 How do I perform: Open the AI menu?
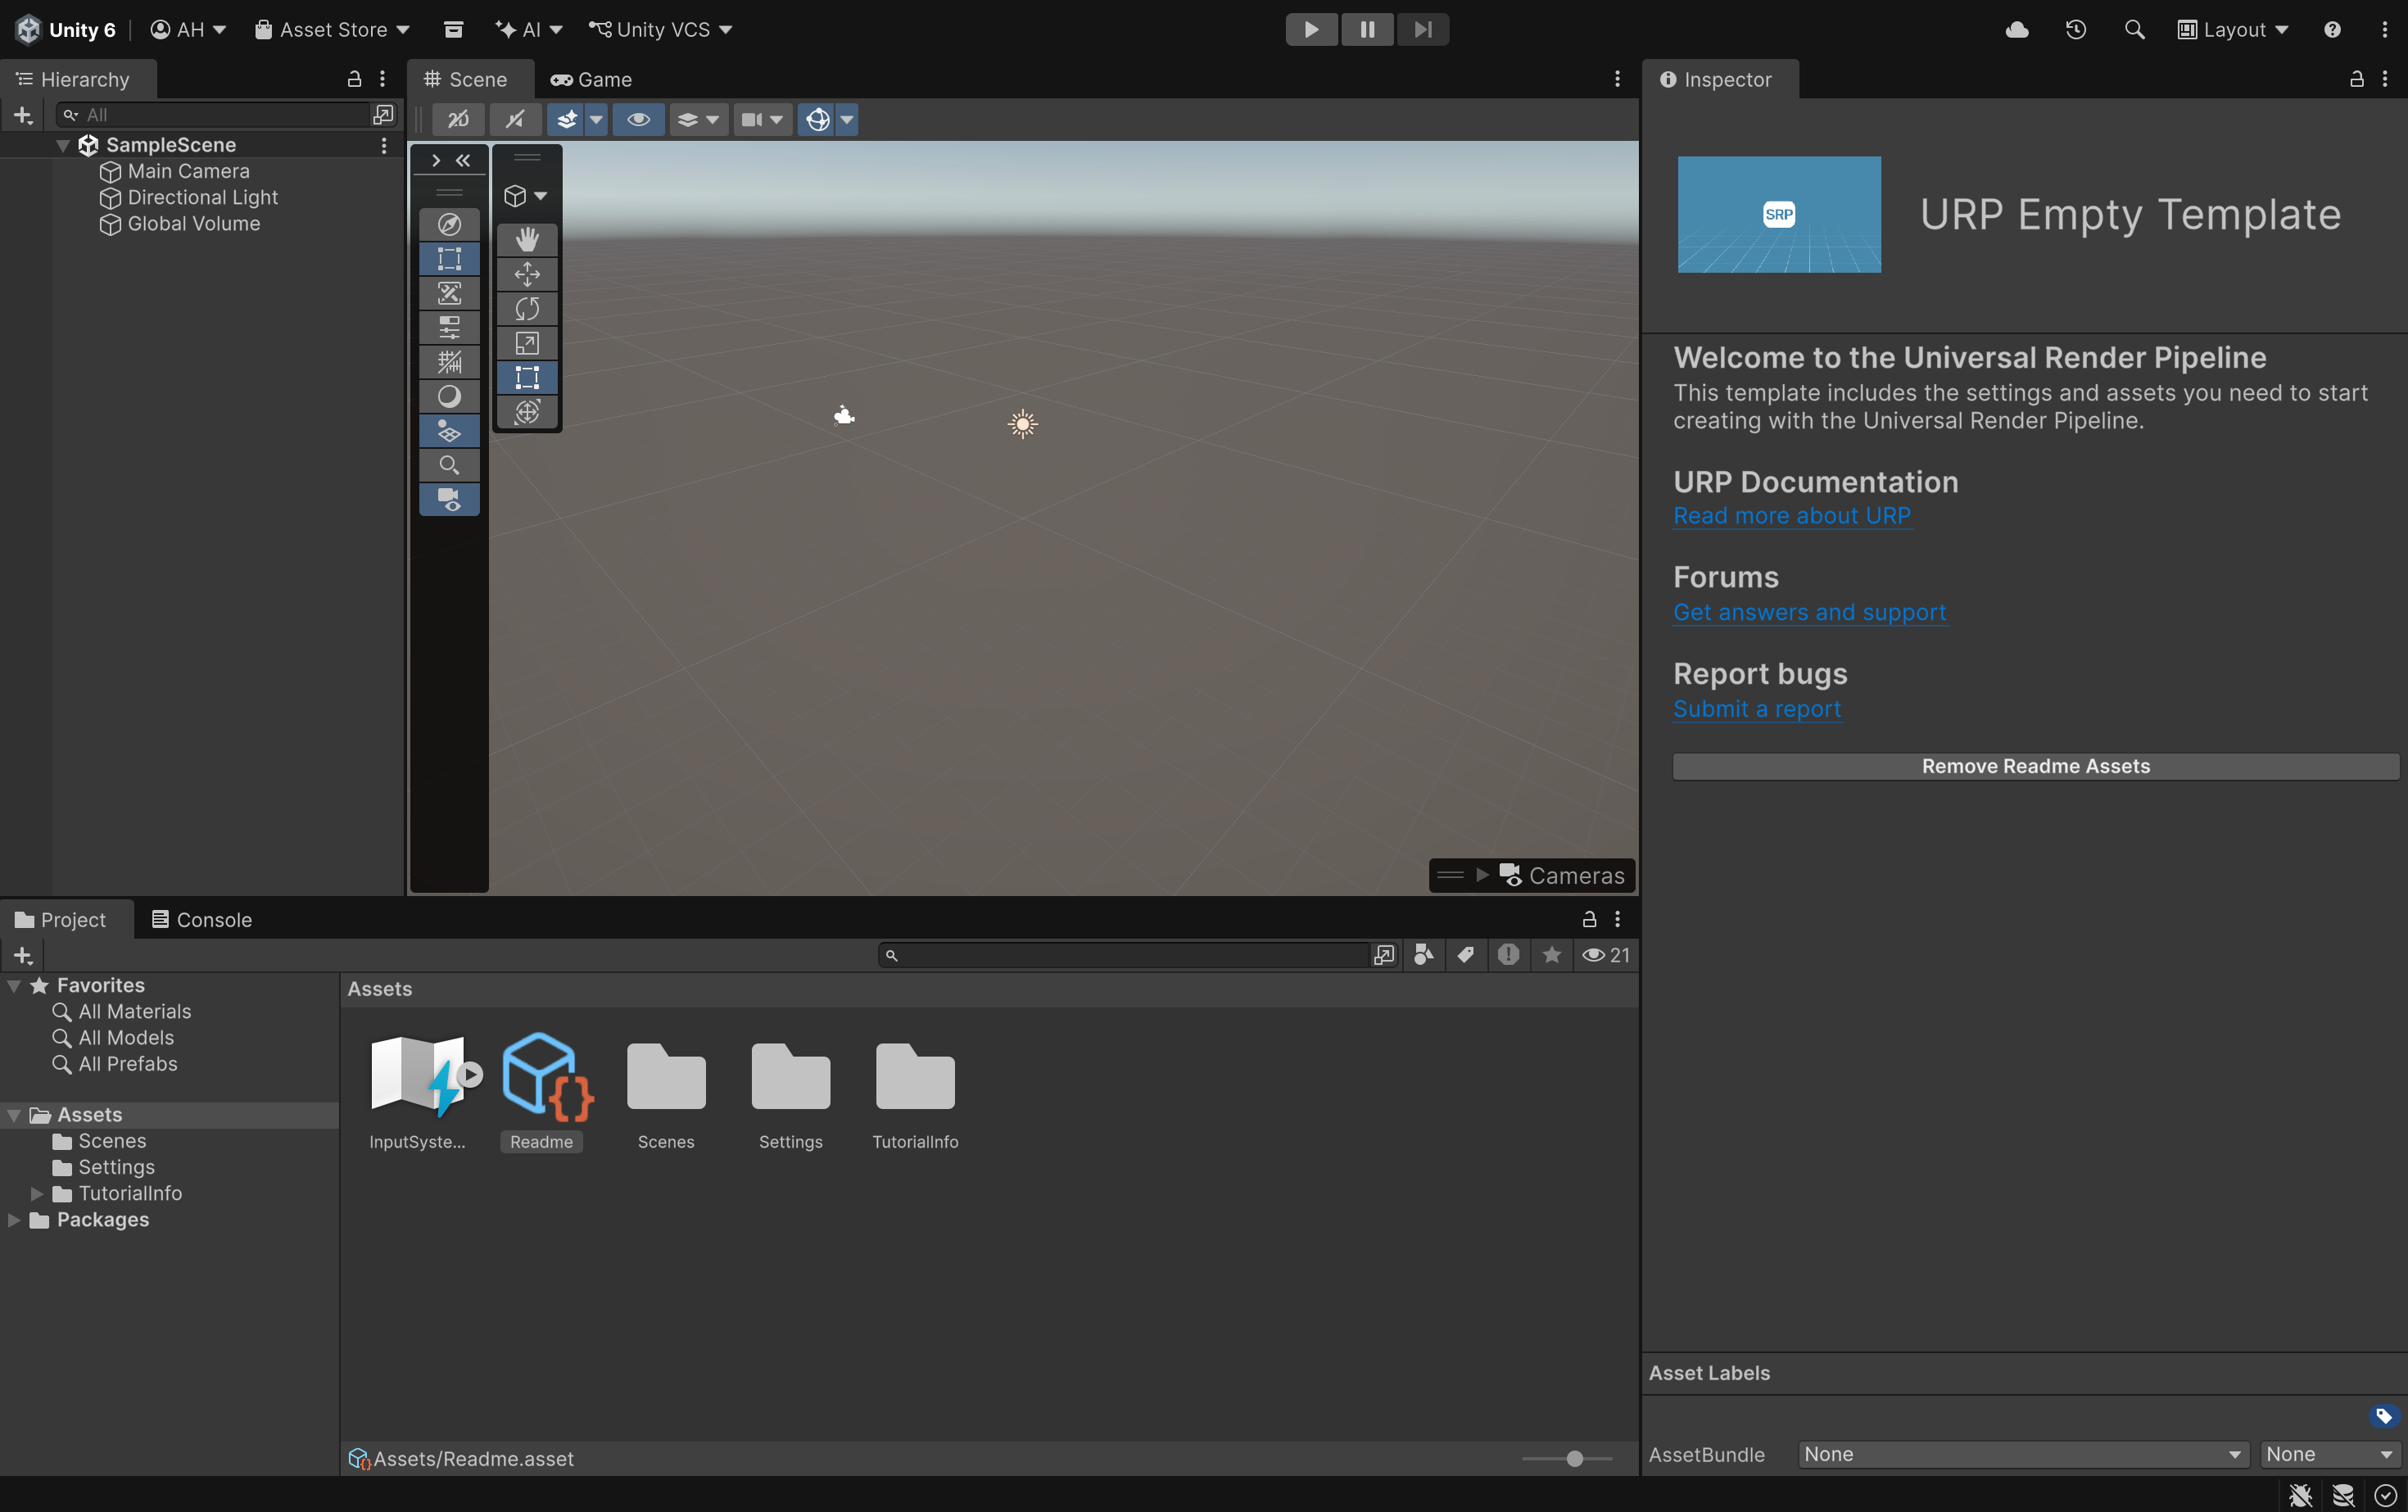pyautogui.click(x=529, y=30)
